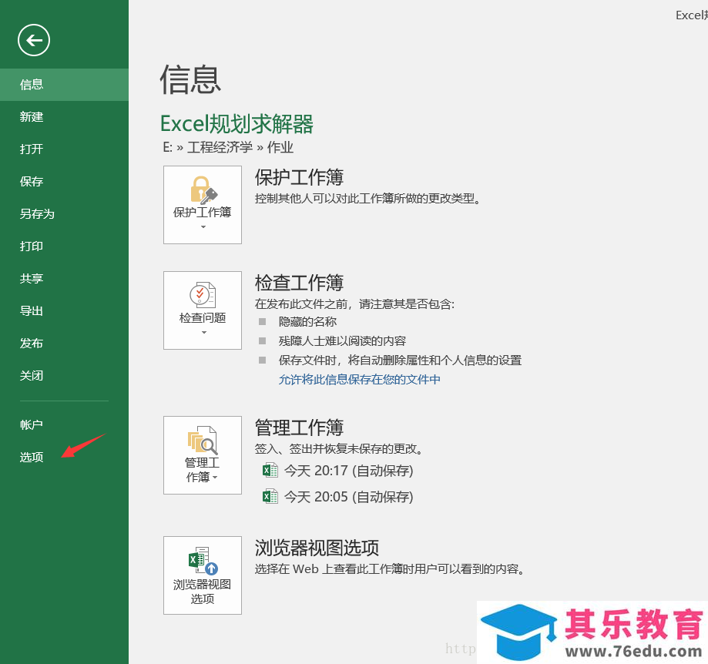Click the 检查问题 document check icon
The image size is (708, 664).
coord(203,295)
